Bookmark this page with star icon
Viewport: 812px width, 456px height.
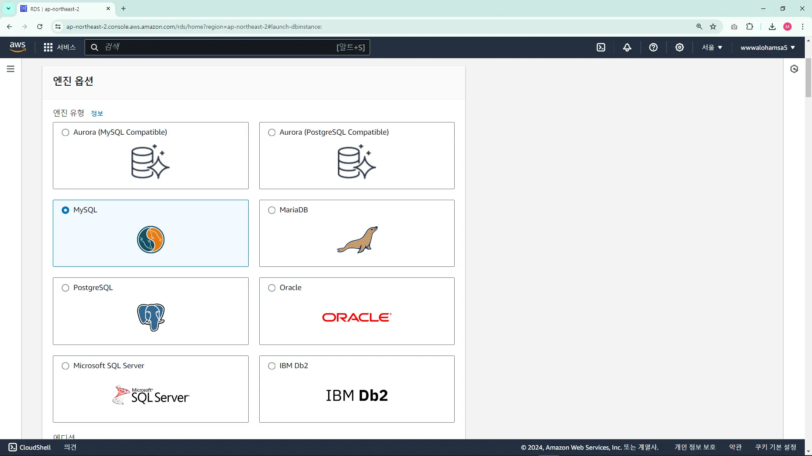coord(713,27)
